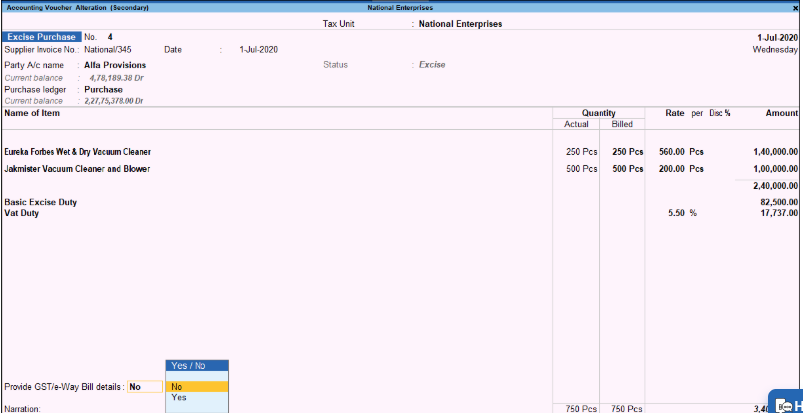The height and width of the screenshot is (413, 803).
Task: Select item Eureka Forbes Wet & Dry Vacuum Cleaner
Action: (x=78, y=152)
